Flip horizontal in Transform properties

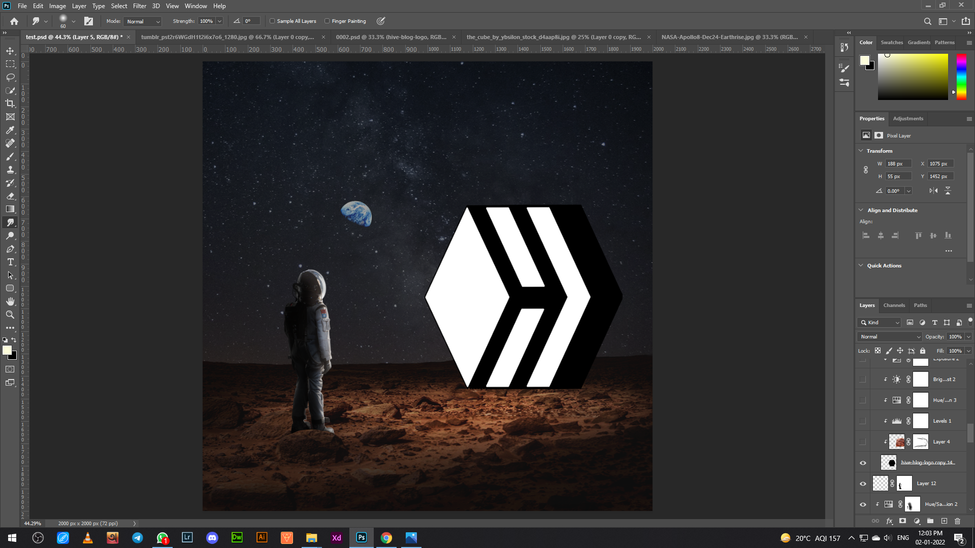(934, 191)
